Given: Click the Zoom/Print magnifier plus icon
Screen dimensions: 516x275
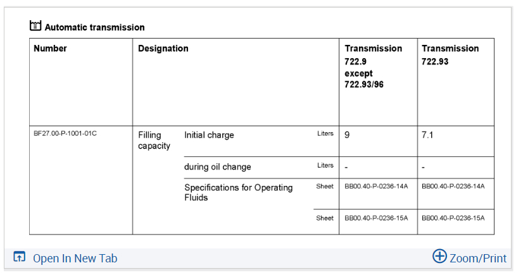Looking at the screenshot, I should [x=439, y=256].
